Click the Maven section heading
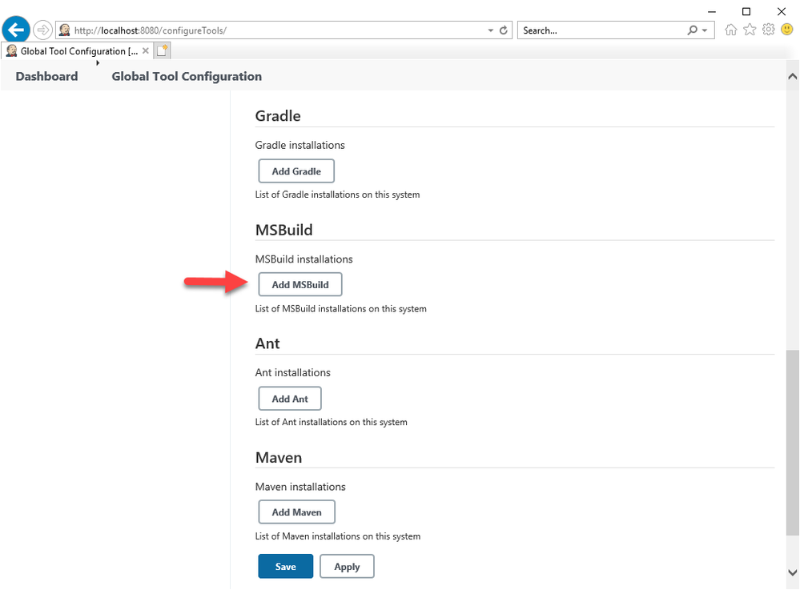This screenshot has height=590, width=800. (279, 458)
